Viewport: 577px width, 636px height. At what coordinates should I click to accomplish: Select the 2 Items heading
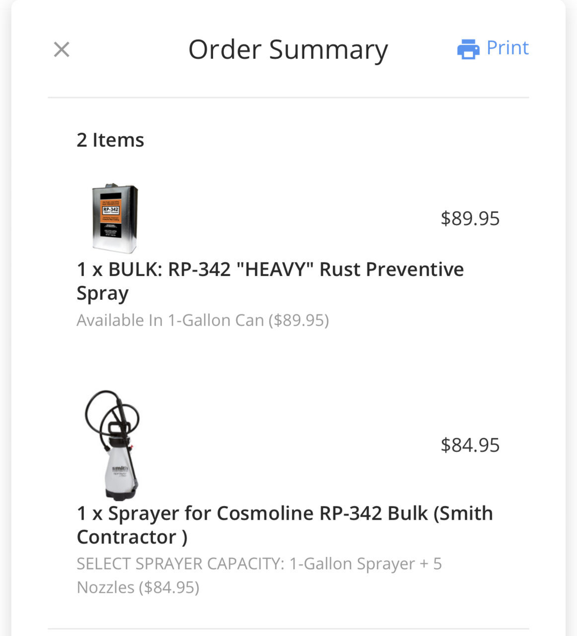coord(110,140)
